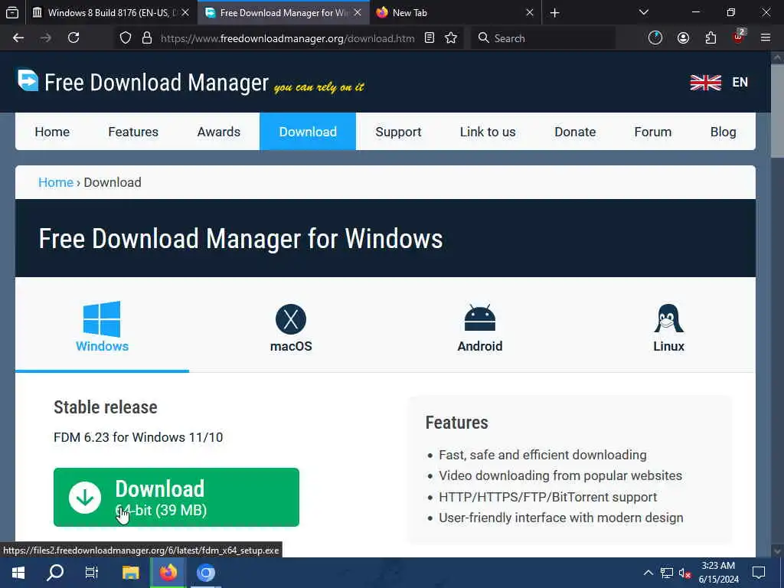Click the Windows Start button
This screenshot has height=588, width=784.
[18, 573]
